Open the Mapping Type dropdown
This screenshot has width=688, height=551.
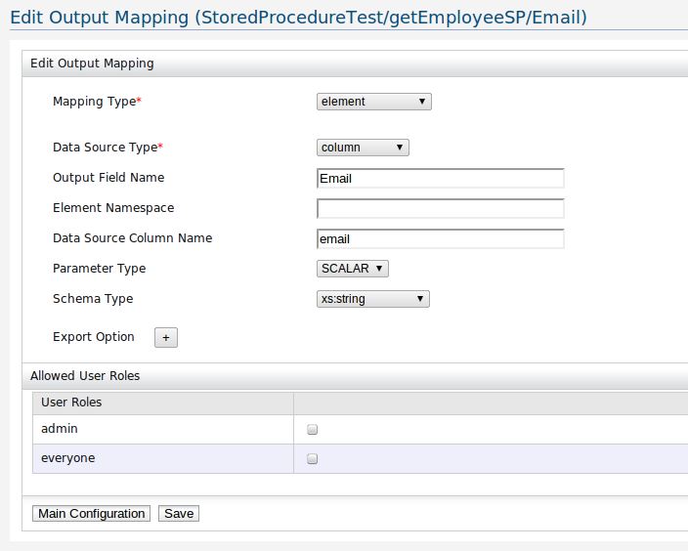coord(373,102)
